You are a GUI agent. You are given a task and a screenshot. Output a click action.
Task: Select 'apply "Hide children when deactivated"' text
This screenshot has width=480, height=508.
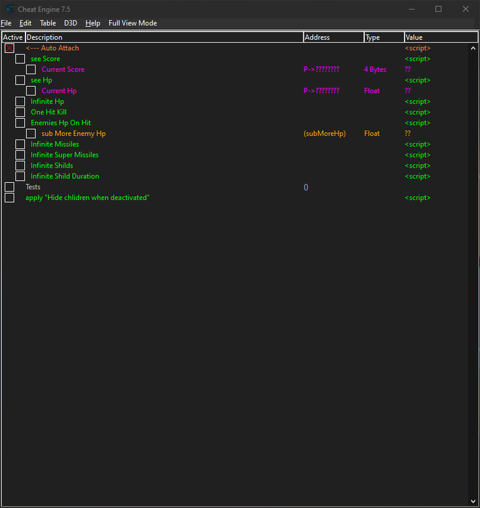click(88, 198)
